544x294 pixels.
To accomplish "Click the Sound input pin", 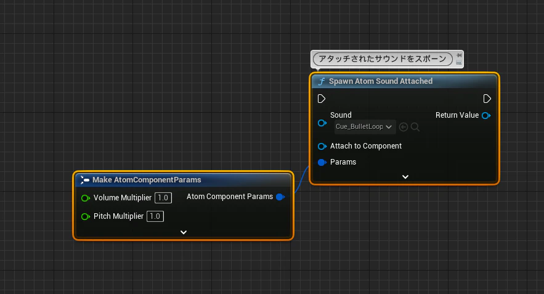I will [322, 123].
